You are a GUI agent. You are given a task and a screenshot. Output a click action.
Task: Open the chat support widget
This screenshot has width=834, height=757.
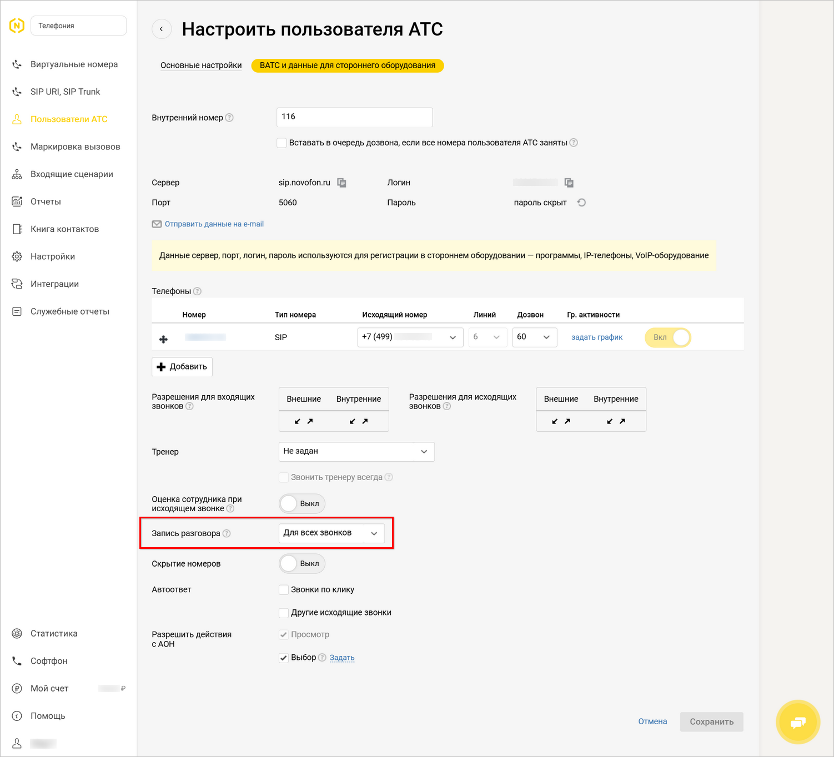798,721
